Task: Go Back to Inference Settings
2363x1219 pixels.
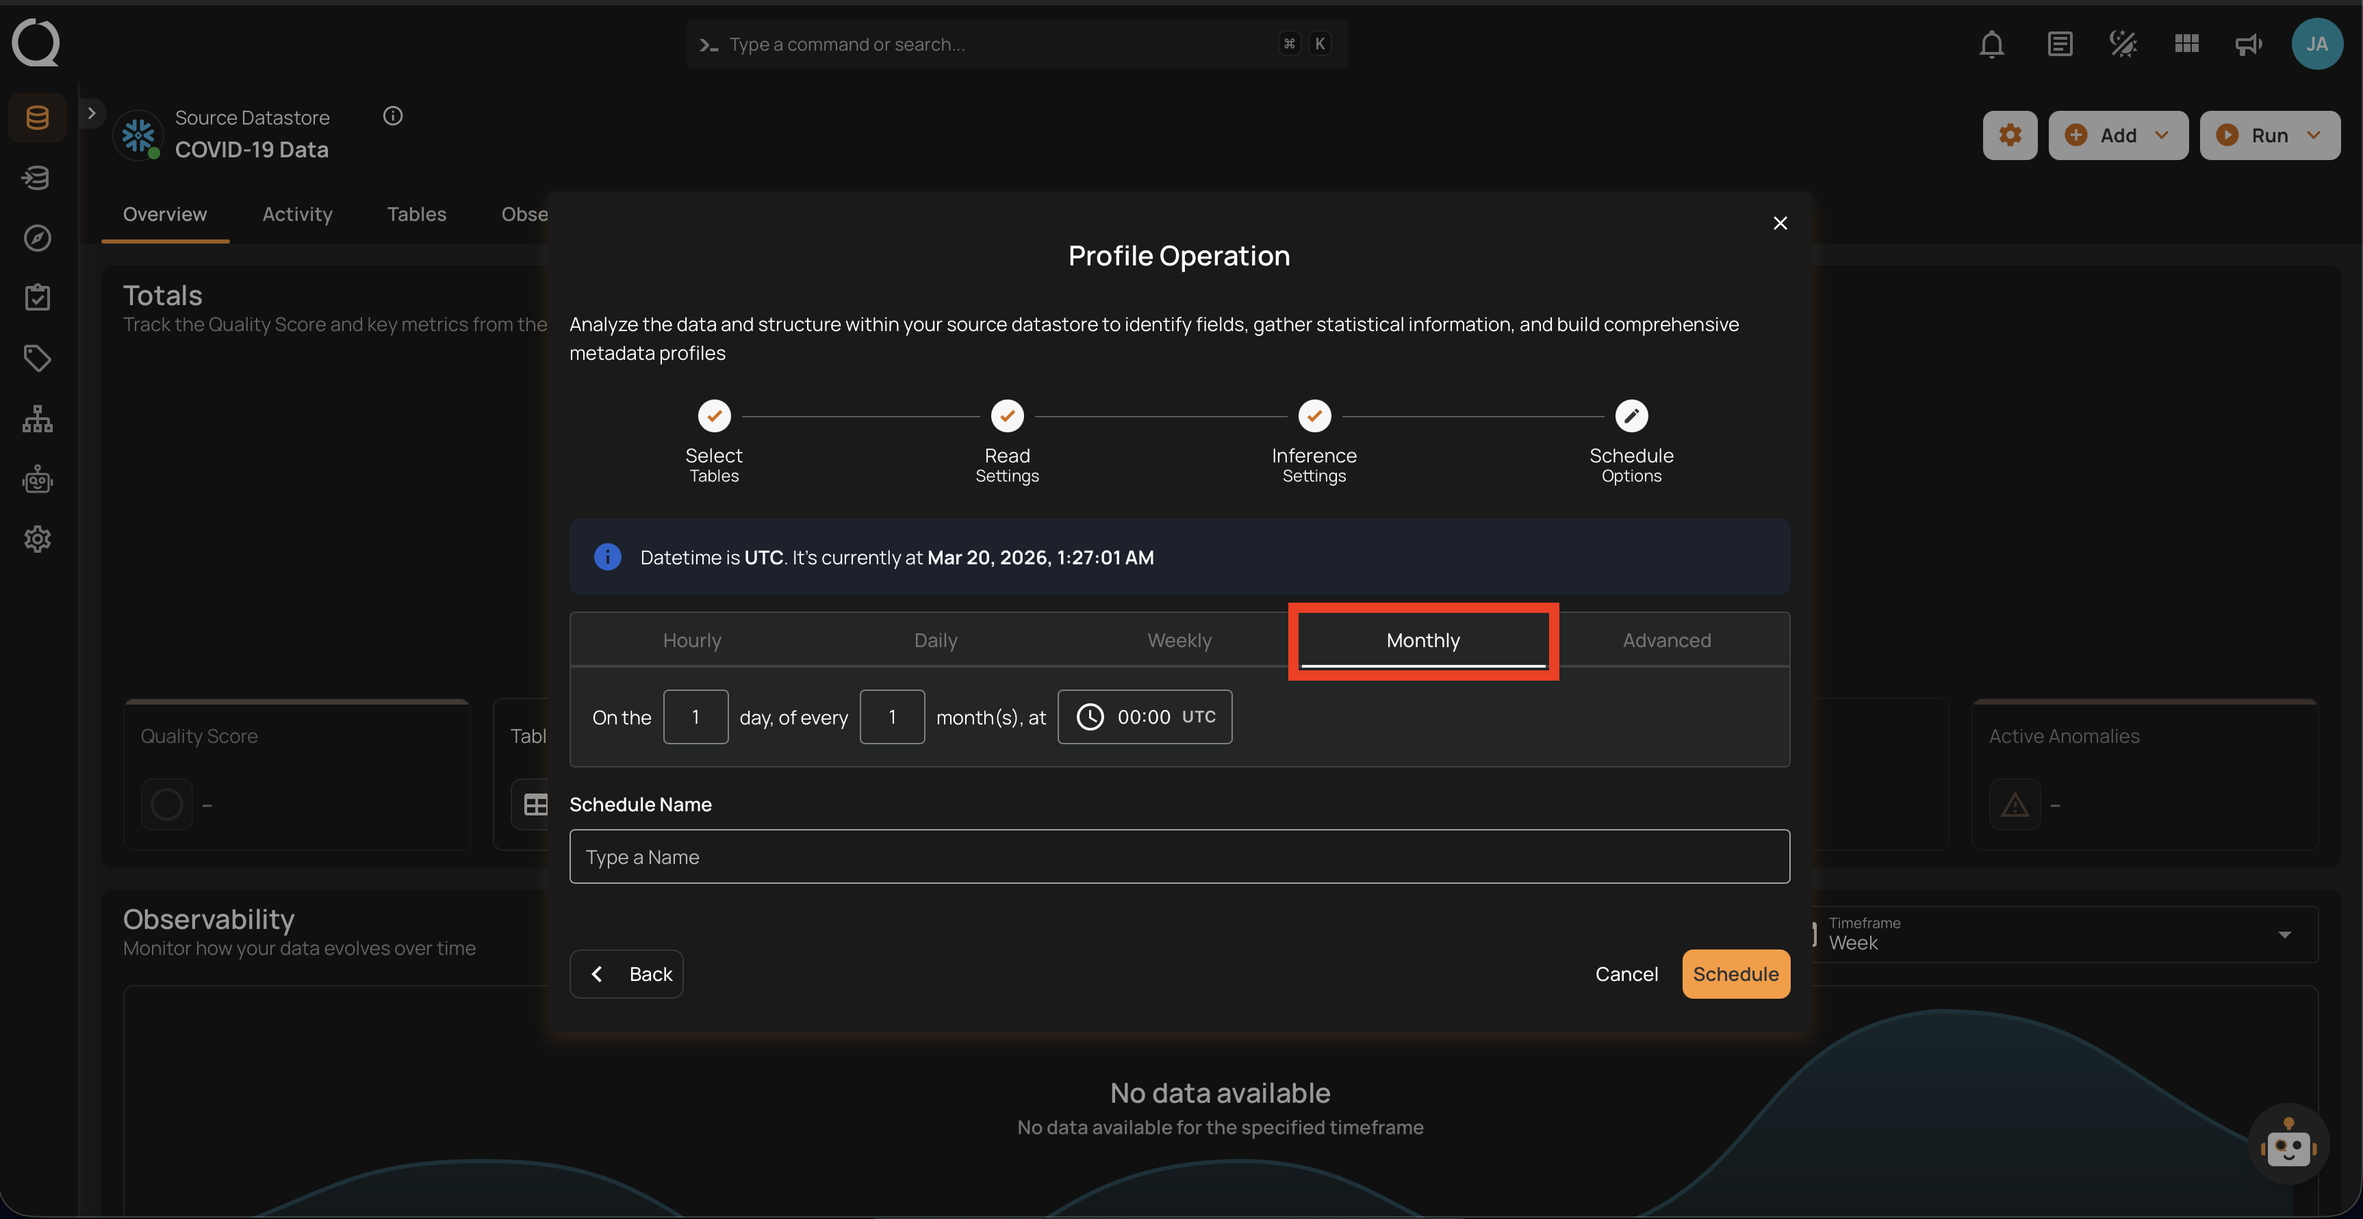Action: [x=626, y=973]
